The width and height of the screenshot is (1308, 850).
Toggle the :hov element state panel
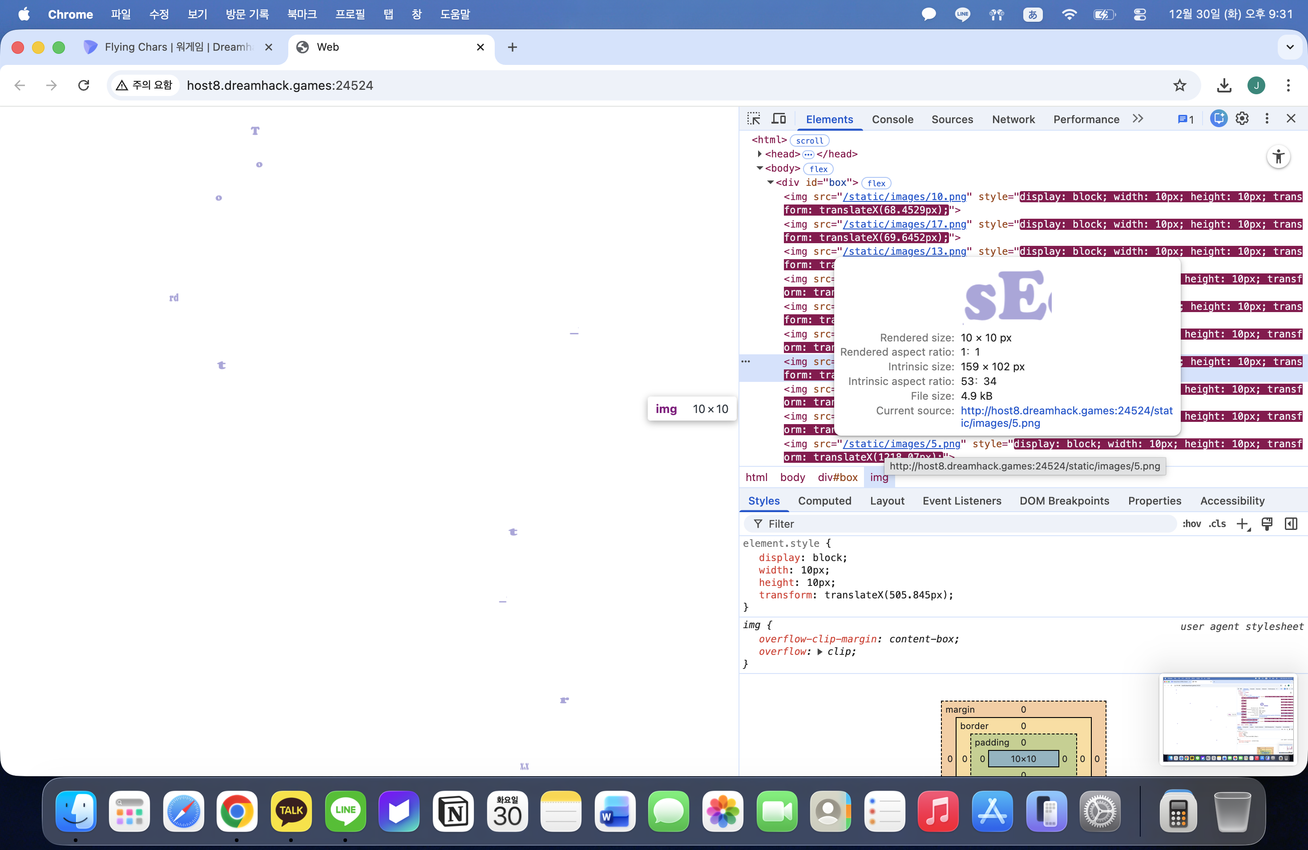click(1191, 523)
